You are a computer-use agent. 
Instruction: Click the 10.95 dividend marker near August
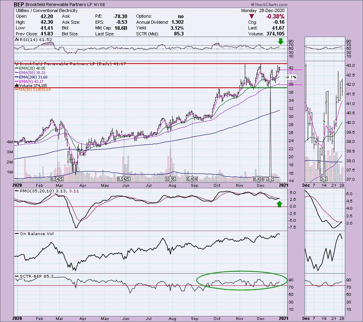click(x=170, y=179)
